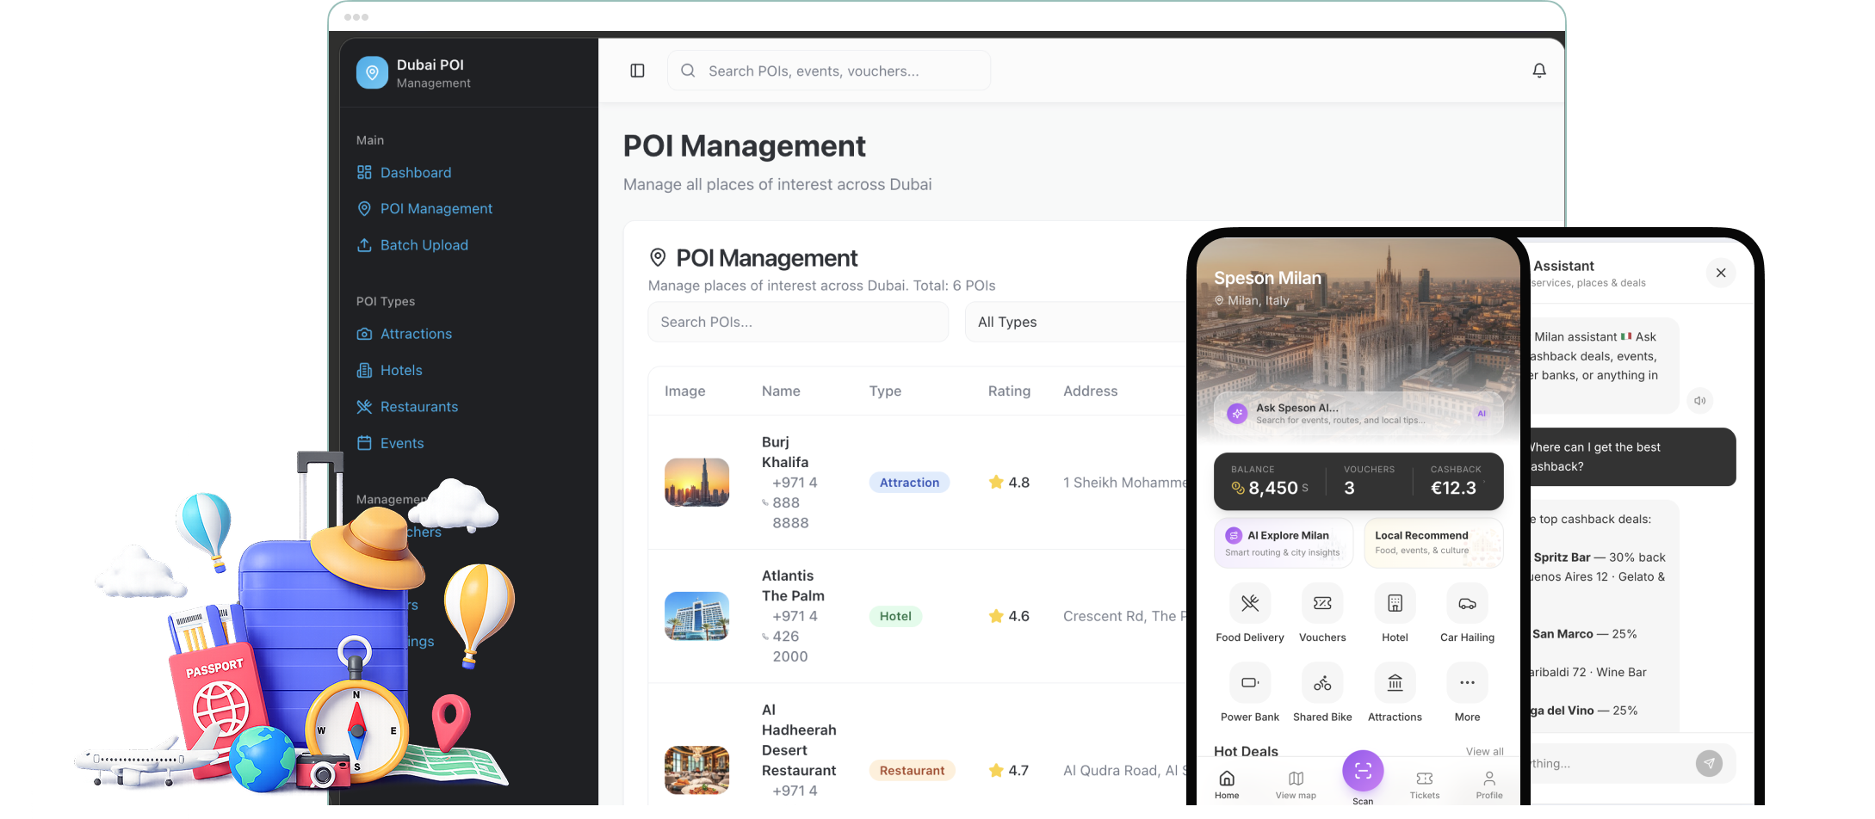
Task: Open Batch Upload in the sidebar
Action: [x=412, y=245]
